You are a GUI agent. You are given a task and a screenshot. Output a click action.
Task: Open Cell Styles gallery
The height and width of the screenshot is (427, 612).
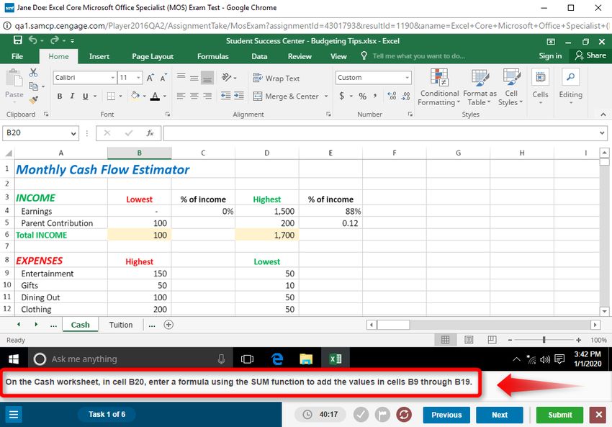click(511, 87)
